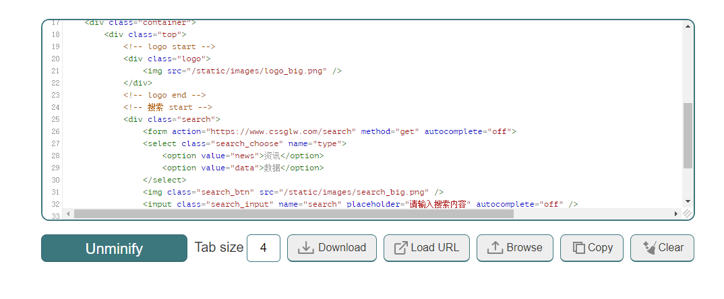Click the logo start comment
Viewport: 724px width, 299px height.
tap(169, 46)
